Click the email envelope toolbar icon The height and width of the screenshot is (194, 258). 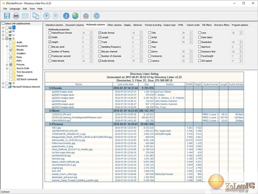25,16
